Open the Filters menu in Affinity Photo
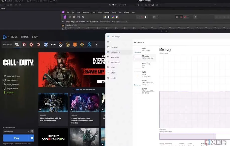The image size is (230, 146). [114, 12]
